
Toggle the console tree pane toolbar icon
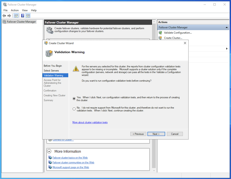coord(16,16)
